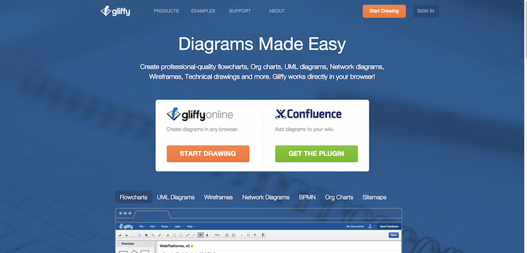The image size is (527, 253).
Task: Click the zoom in magnifier icon
Action: pos(227,235)
